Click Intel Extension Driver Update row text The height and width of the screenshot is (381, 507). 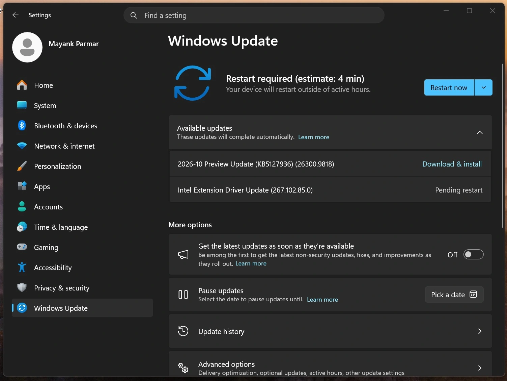pos(245,190)
